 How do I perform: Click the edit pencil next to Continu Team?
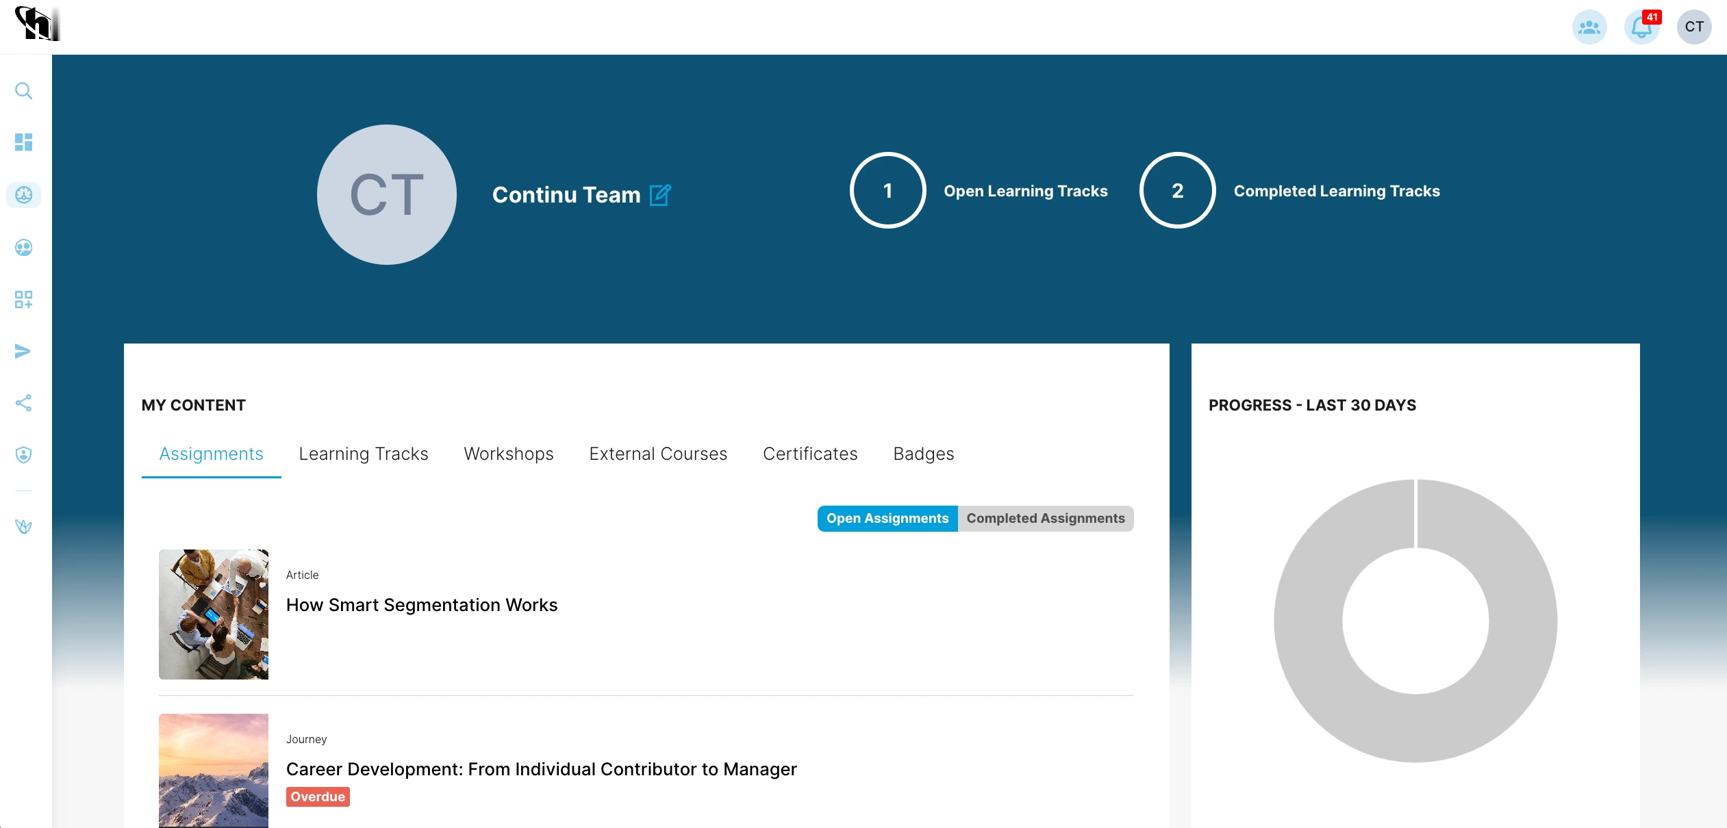click(660, 196)
